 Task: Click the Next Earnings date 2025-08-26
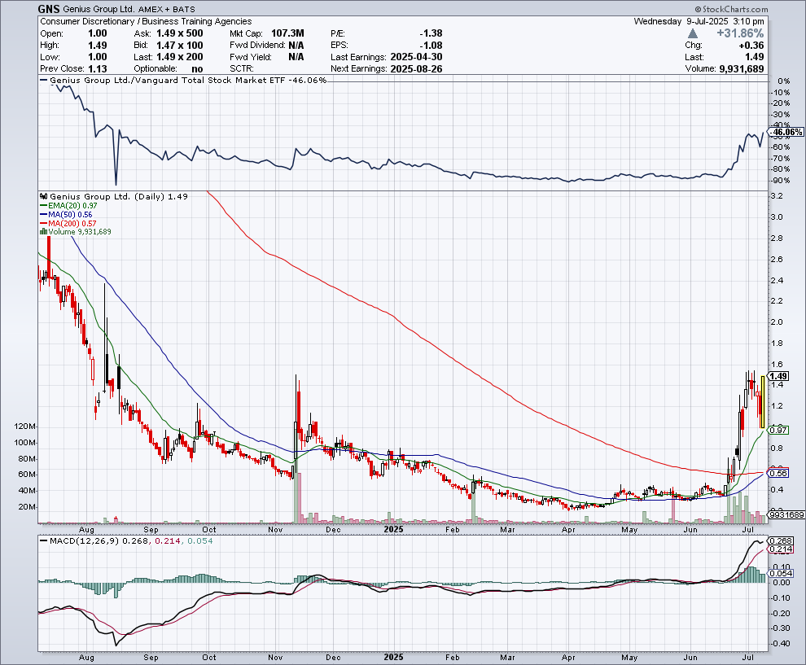click(x=416, y=69)
